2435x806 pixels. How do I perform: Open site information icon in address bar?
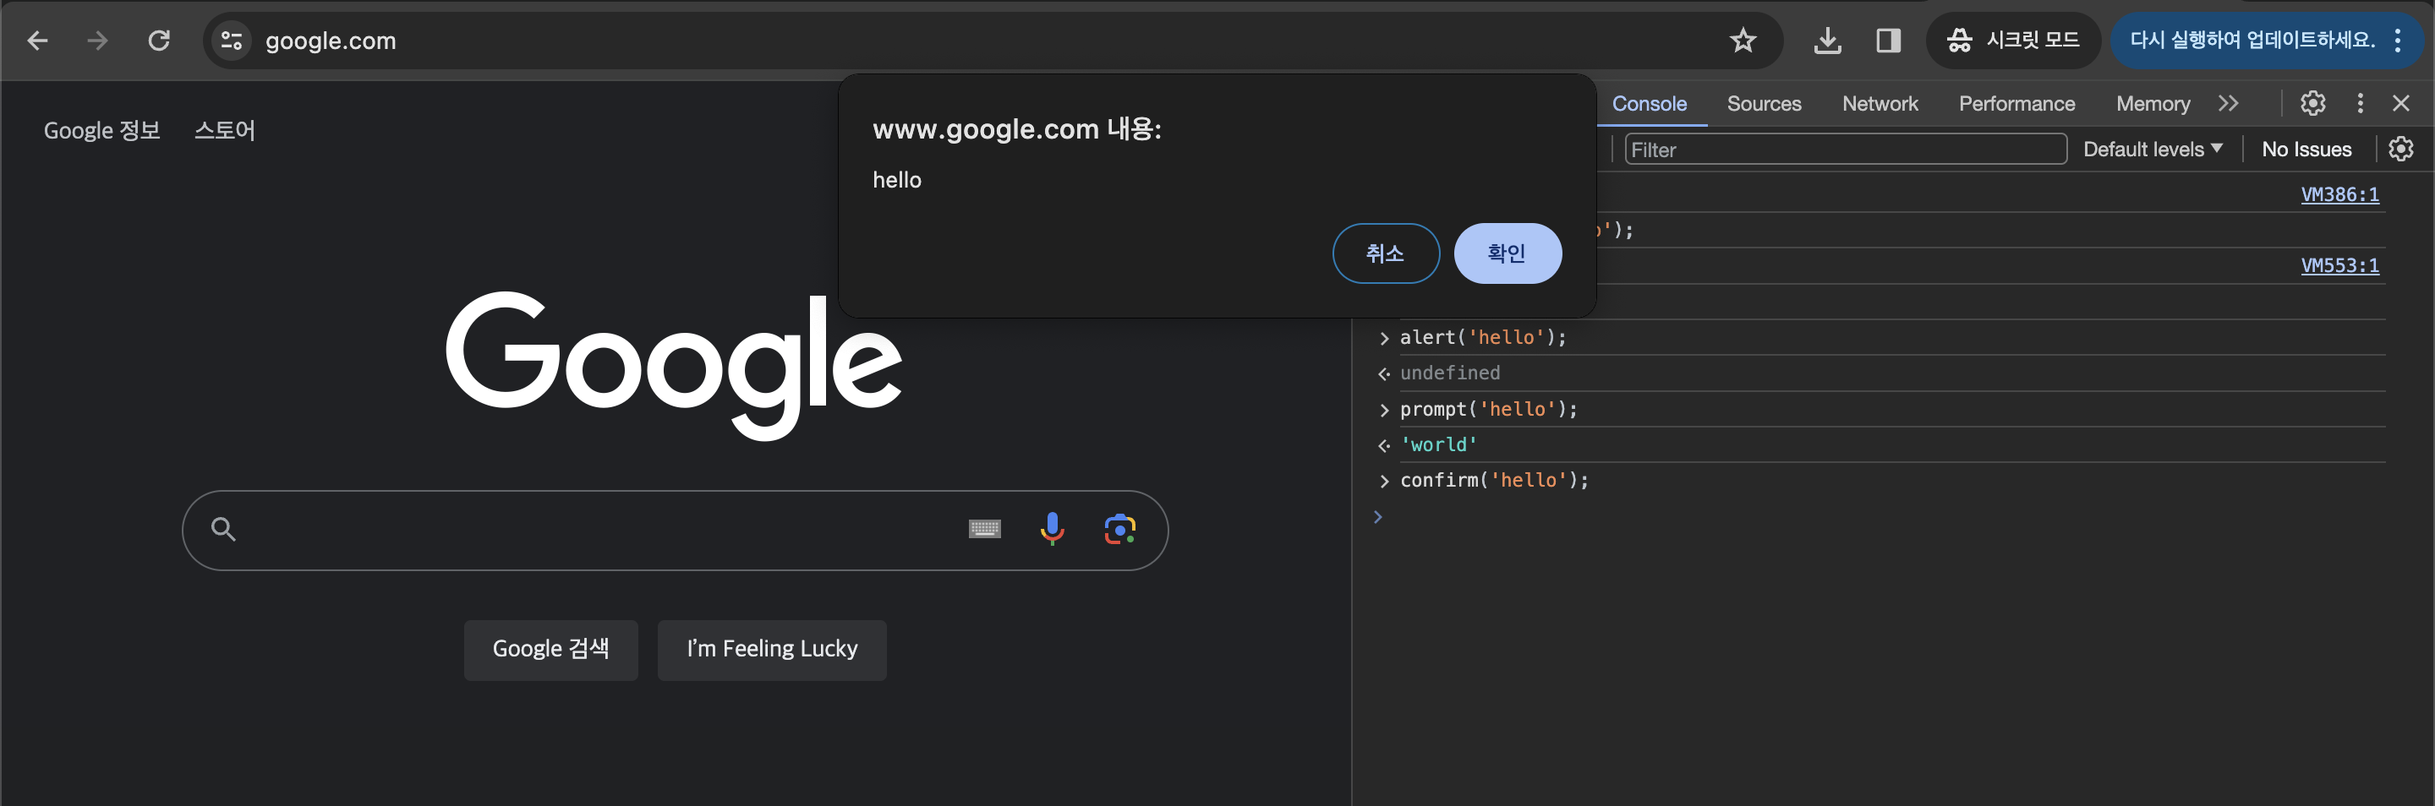pyautogui.click(x=232, y=41)
